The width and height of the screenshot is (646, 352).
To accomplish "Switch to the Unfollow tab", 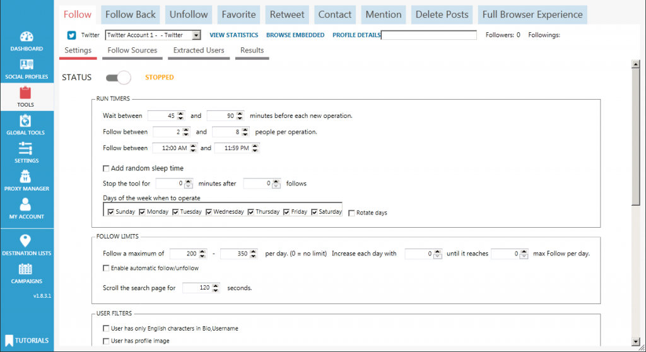I will tap(189, 15).
